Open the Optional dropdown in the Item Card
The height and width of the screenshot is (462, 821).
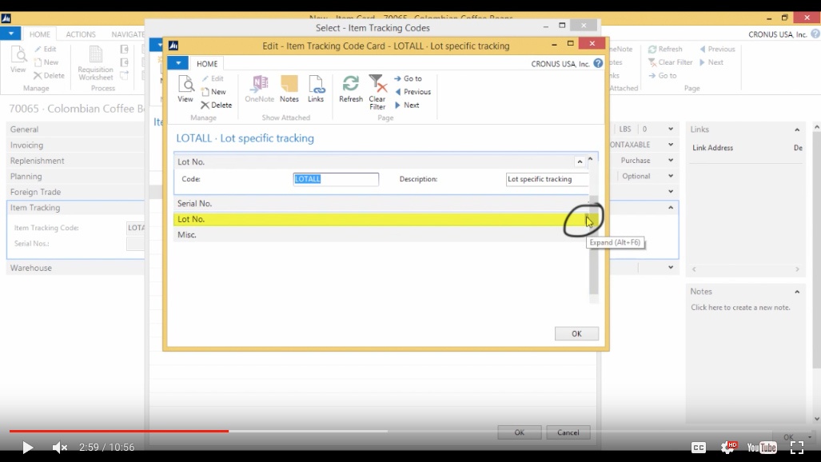(670, 176)
